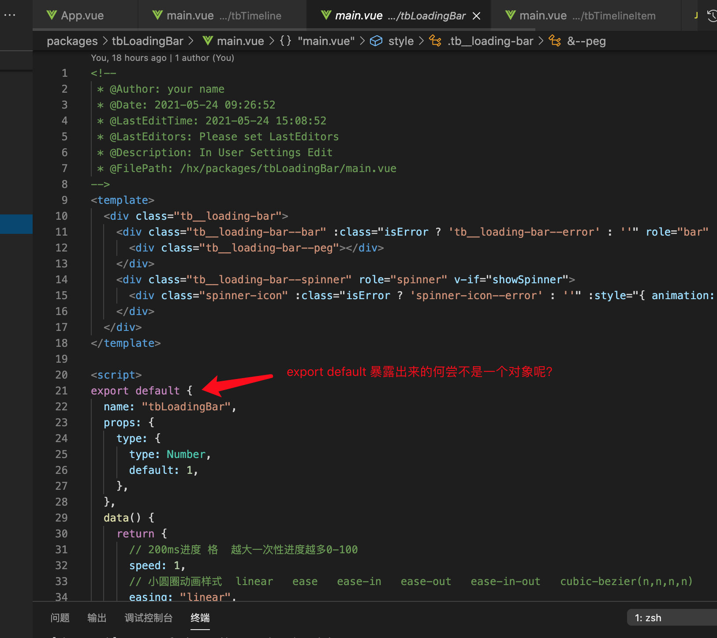Screen dimensions: 717x638
Task: Open the timeline history icon
Action: click(x=712, y=16)
